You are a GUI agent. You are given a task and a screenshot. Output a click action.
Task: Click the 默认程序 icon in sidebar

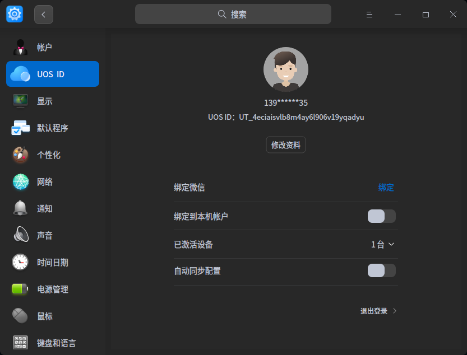20,128
